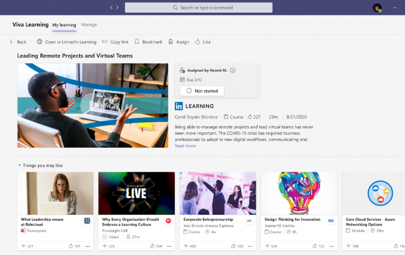Click provider icon on Corporate Entrepreneurship card

point(249,221)
